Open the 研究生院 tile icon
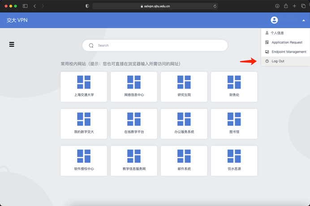 tap(184, 82)
